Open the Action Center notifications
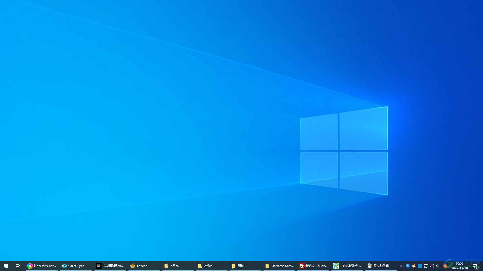This screenshot has height=271, width=483. pyautogui.click(x=475, y=266)
